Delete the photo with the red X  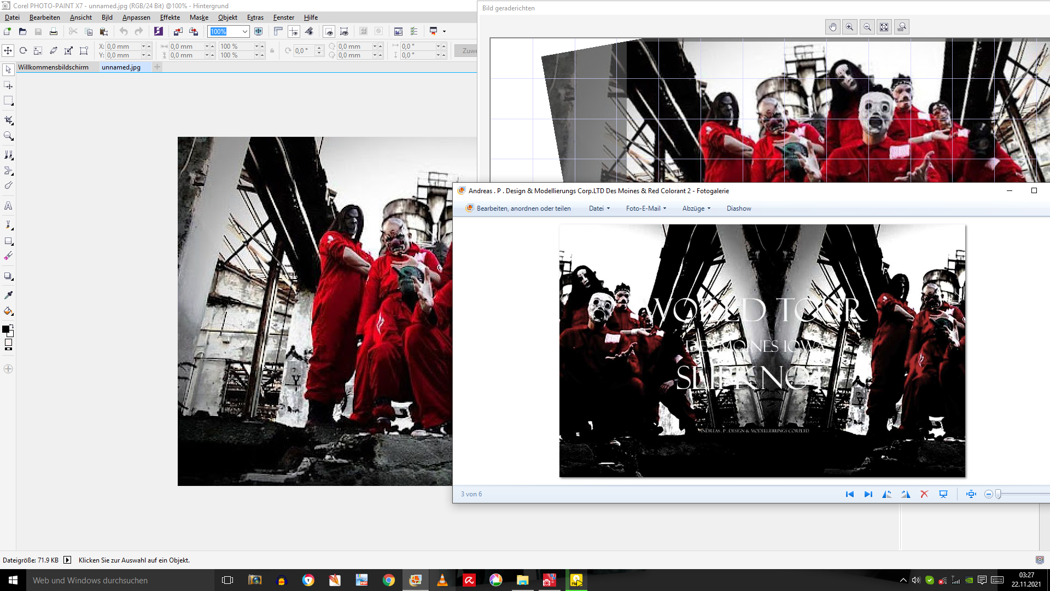pos(924,494)
